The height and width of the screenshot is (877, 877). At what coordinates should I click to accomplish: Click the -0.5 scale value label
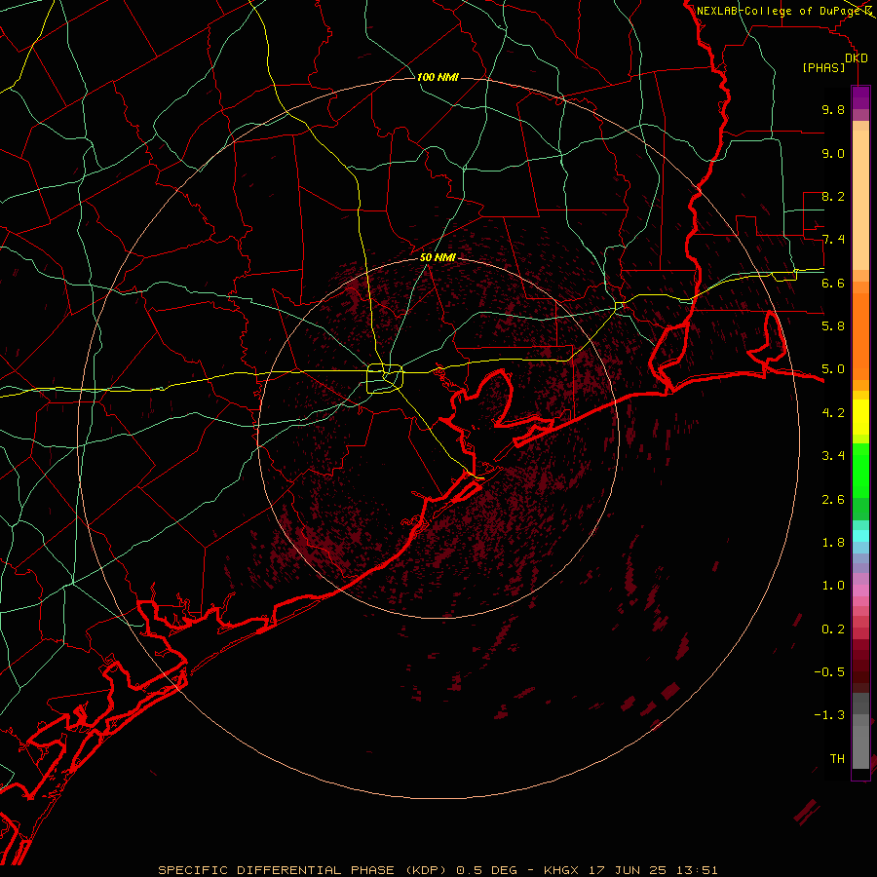pyautogui.click(x=829, y=672)
